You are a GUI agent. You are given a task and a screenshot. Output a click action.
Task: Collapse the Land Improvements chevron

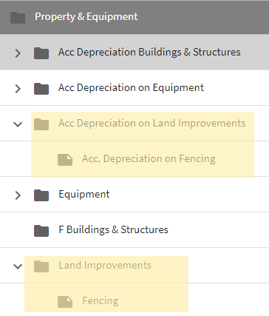click(x=18, y=266)
